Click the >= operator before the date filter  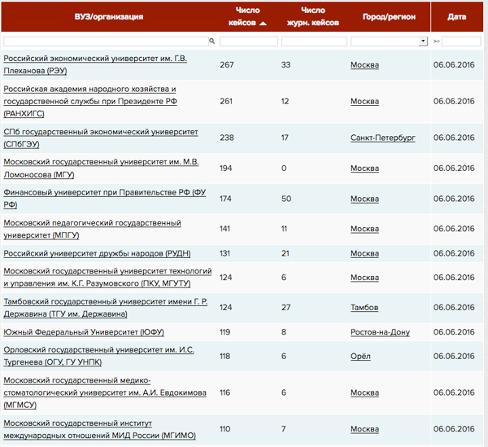tap(436, 41)
